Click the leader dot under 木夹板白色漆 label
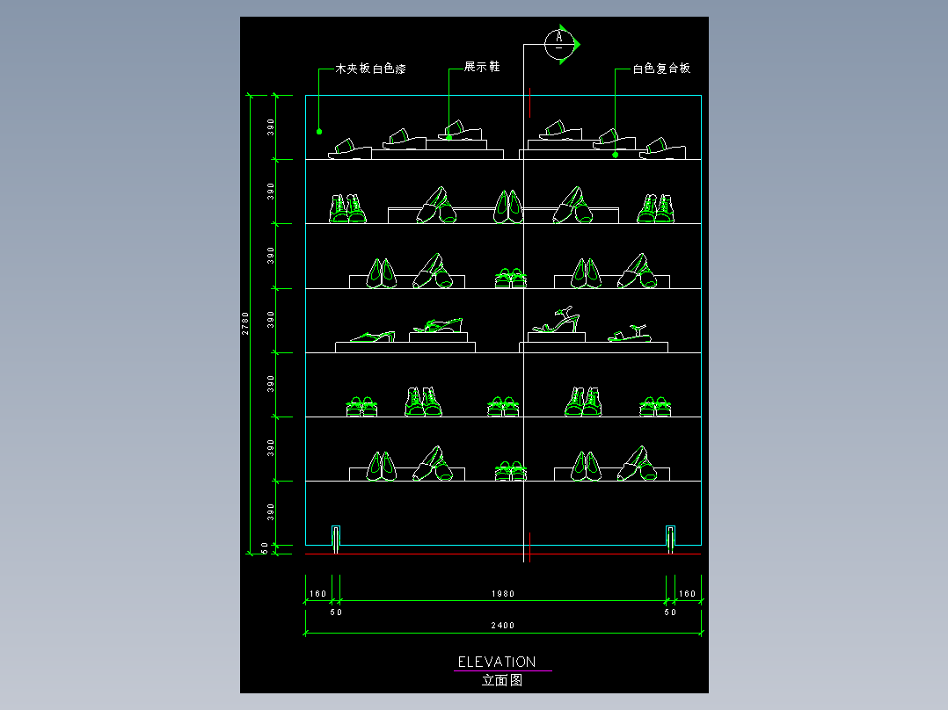The image size is (948, 710). pyautogui.click(x=317, y=130)
